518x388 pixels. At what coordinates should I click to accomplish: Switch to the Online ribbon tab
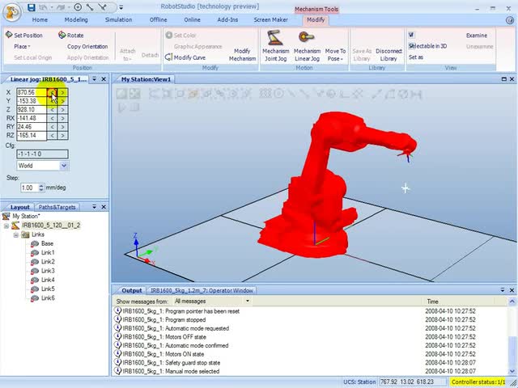(x=193, y=19)
